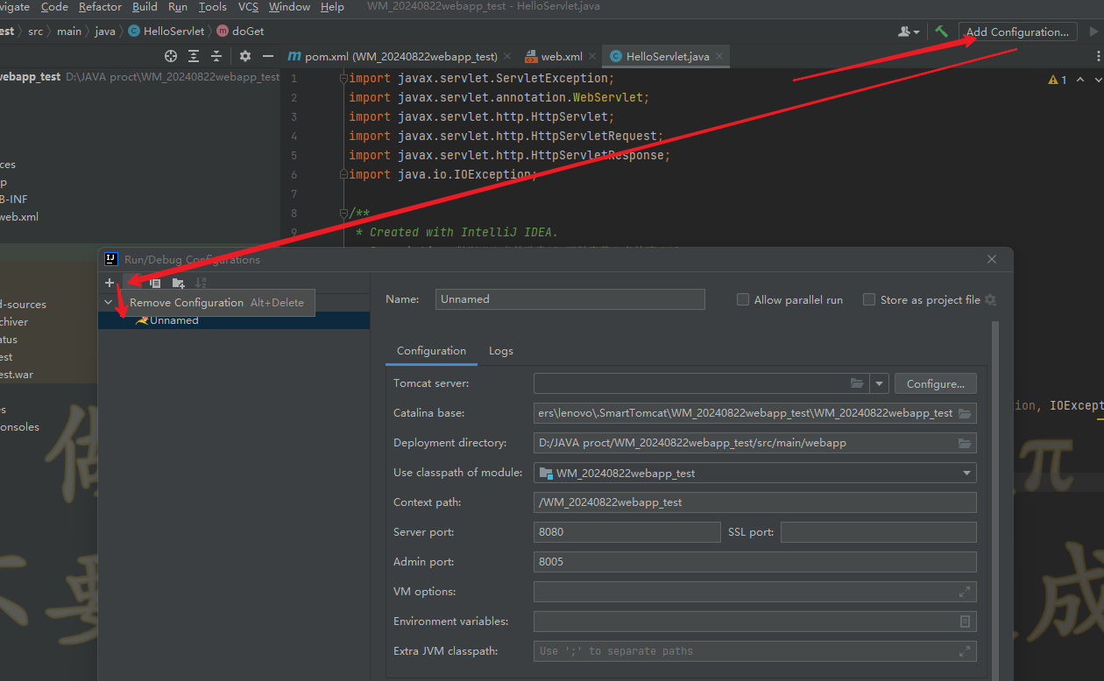Select the Configuration tab
This screenshot has height=681, width=1104.
431,351
